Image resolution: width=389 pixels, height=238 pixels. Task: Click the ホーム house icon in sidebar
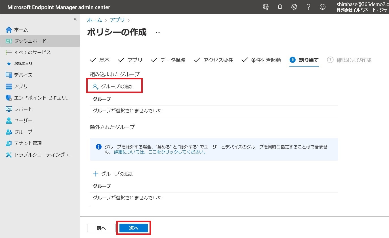[9, 30]
